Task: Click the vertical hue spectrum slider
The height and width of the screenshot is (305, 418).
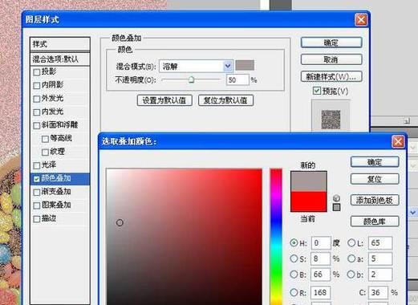Action: pos(276,237)
